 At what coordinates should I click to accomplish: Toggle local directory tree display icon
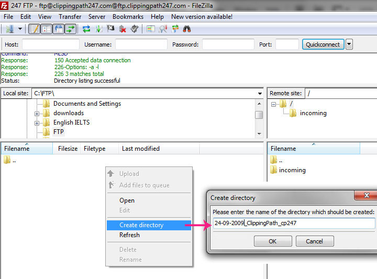point(47,29)
